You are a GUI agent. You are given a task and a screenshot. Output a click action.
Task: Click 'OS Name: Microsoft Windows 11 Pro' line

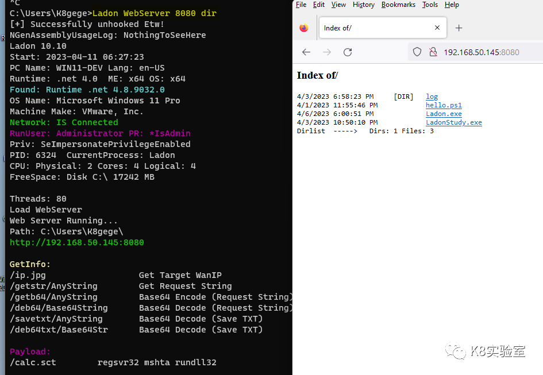pyautogui.click(x=95, y=100)
